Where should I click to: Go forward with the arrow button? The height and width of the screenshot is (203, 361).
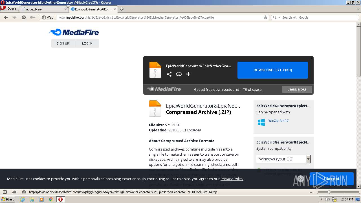coord(15,17)
